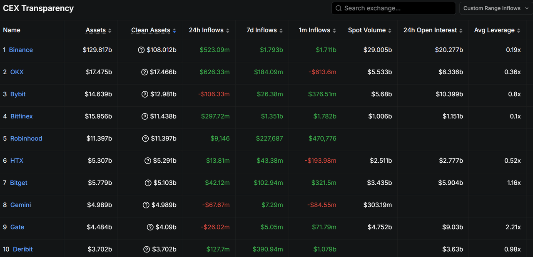Toggle sorting on Avg Leverage column

click(x=519, y=30)
